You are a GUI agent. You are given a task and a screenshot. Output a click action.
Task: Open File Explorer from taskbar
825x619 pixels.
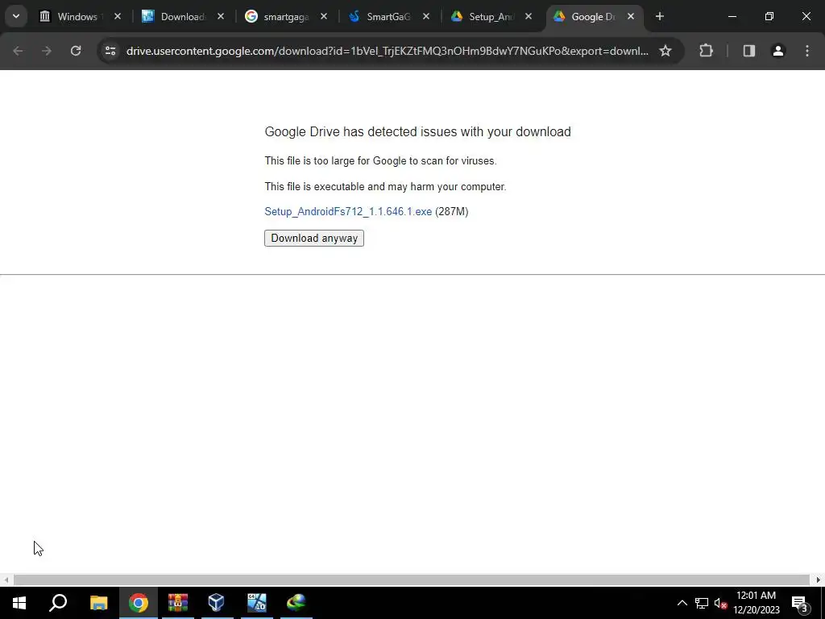pyautogui.click(x=98, y=603)
